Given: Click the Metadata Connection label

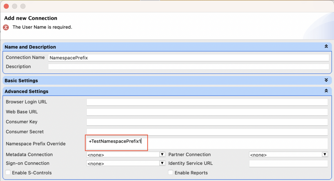Looking at the screenshot, I should pos(29,154).
